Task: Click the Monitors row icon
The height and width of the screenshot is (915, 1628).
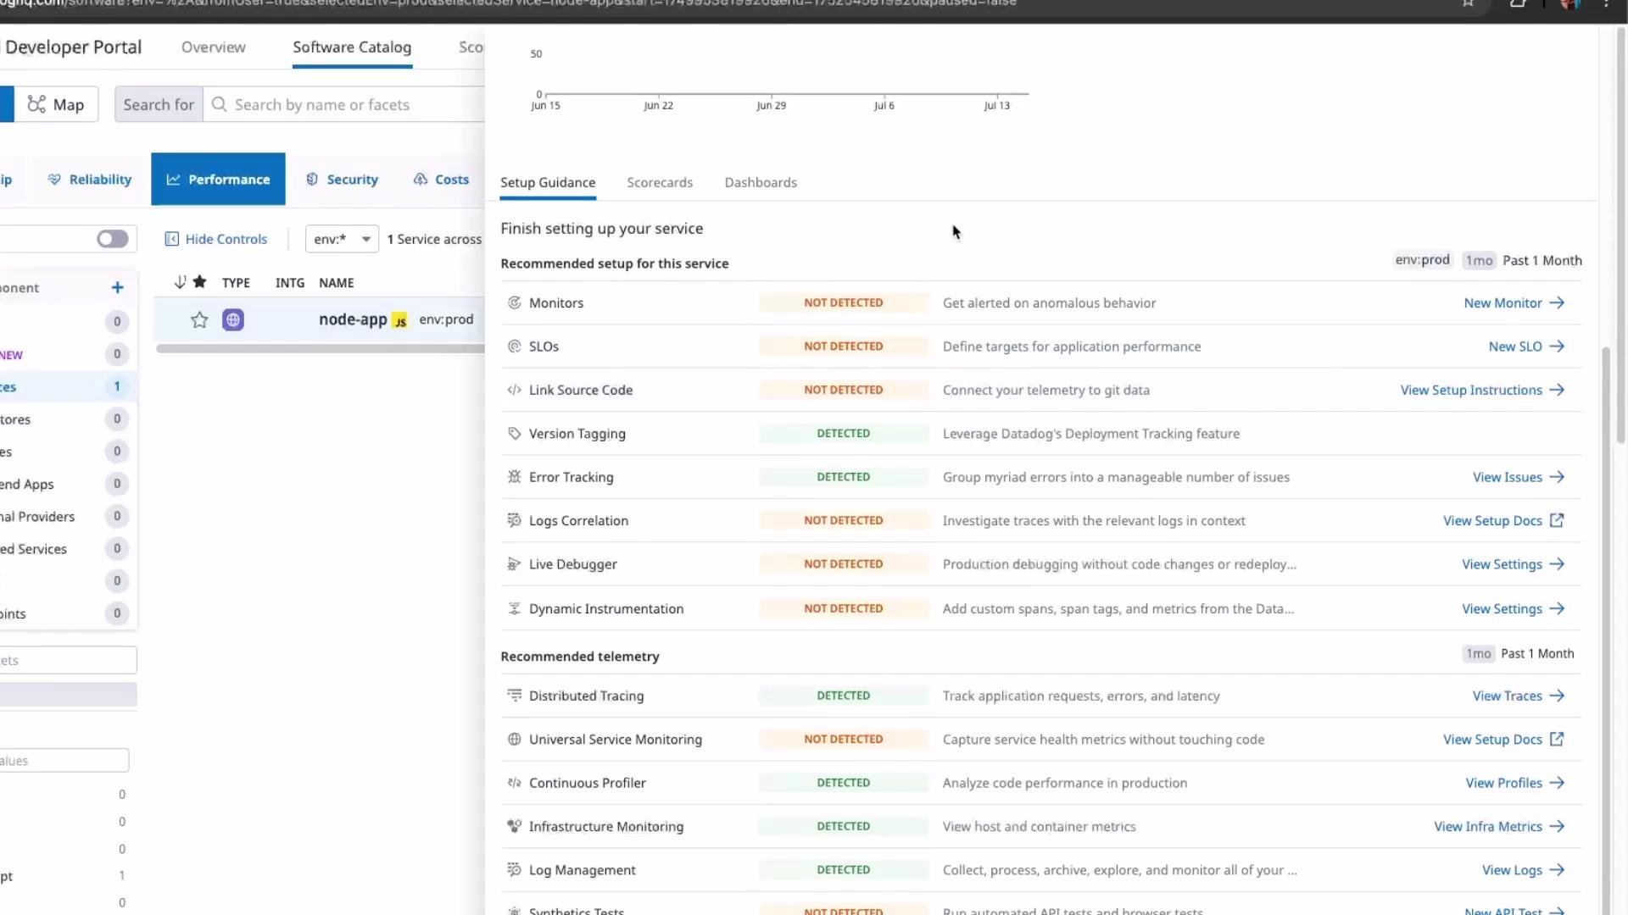Action: [x=514, y=302]
